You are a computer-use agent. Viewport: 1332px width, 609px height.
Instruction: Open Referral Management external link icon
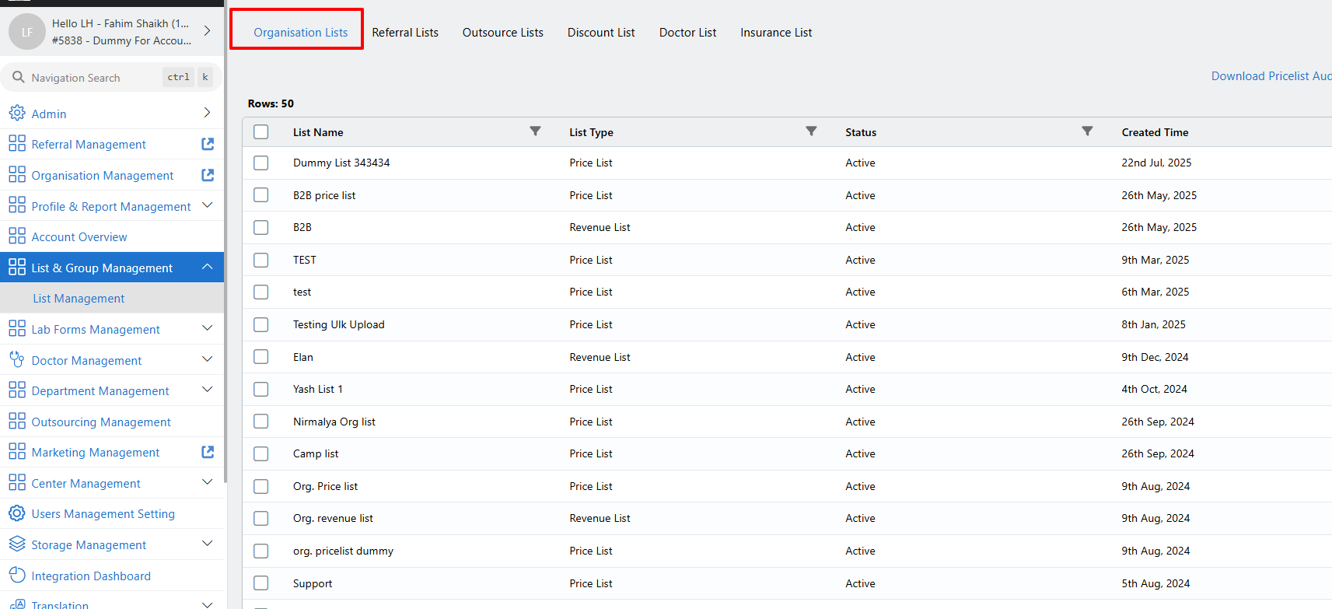[208, 144]
